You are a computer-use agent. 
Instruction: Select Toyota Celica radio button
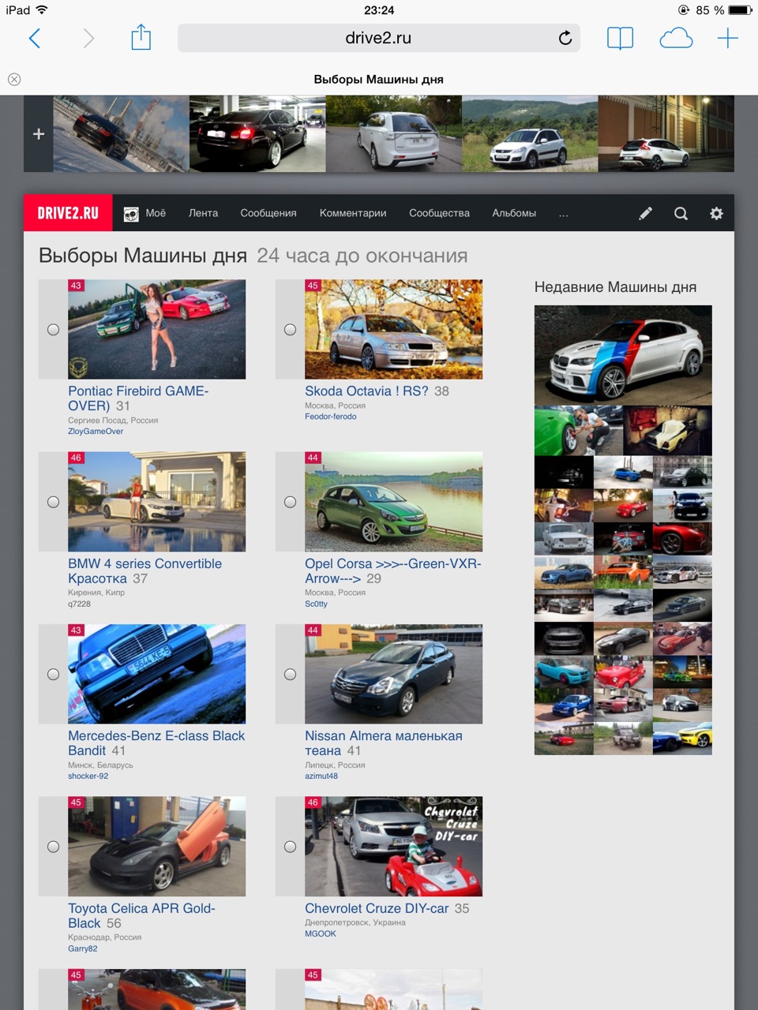coord(53,847)
